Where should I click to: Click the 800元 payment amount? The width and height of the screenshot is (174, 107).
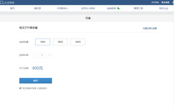point(38,68)
